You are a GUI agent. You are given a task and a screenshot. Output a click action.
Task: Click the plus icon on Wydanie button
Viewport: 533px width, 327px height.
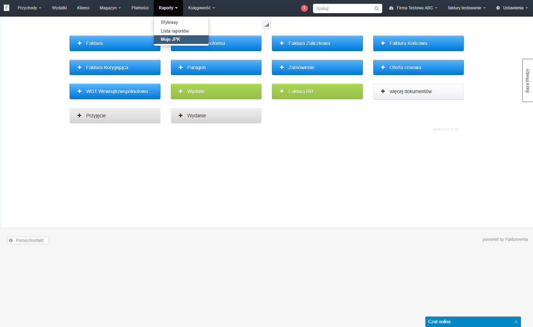(x=181, y=116)
